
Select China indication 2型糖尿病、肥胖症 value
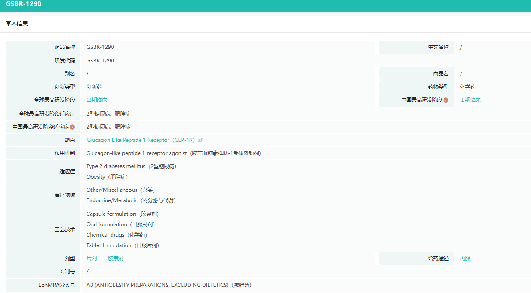tap(108, 127)
